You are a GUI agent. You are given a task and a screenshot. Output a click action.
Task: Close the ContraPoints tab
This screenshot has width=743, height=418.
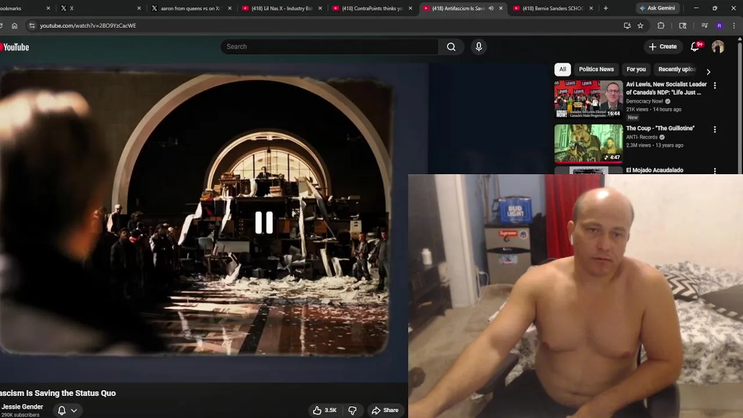pos(410,8)
